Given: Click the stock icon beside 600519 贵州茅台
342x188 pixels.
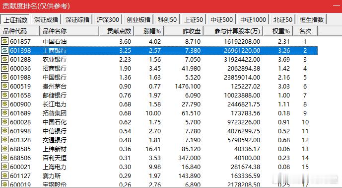Looking at the screenshot, I should click(4, 86).
